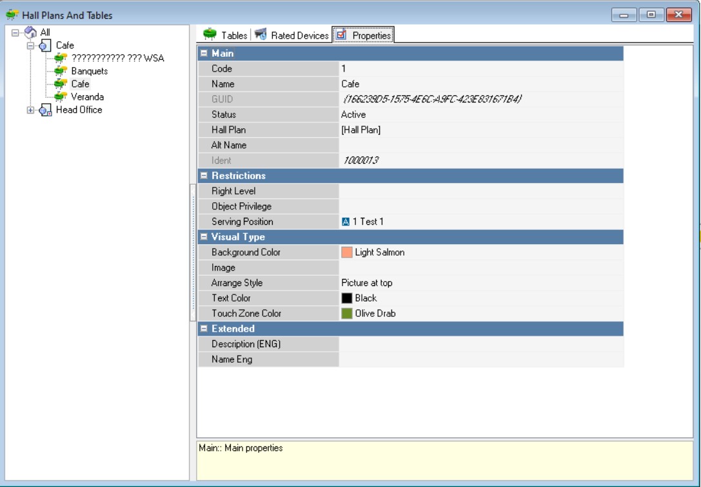Image resolution: width=701 pixels, height=487 pixels.
Task: Click the Main section header title
Action: (x=222, y=53)
